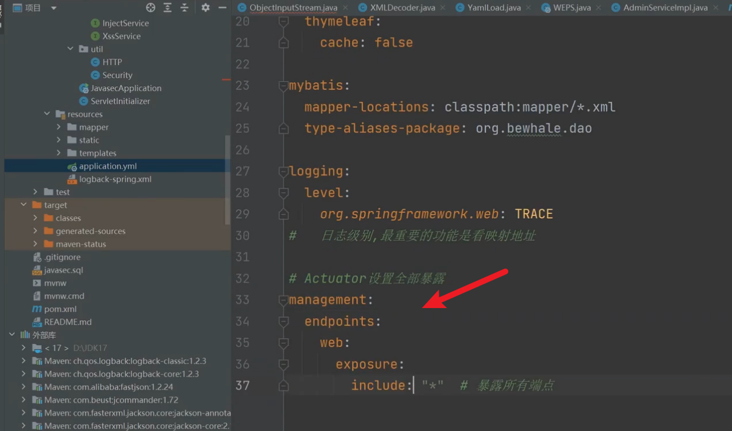Close the ObjectInputStream.java tab
The image size is (732, 431).
tap(345, 8)
